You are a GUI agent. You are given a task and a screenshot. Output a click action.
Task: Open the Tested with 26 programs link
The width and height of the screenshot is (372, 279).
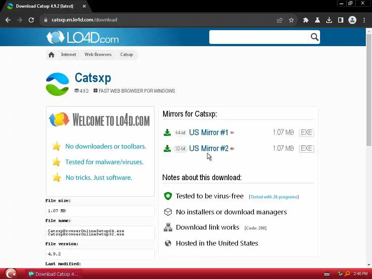click(274, 197)
